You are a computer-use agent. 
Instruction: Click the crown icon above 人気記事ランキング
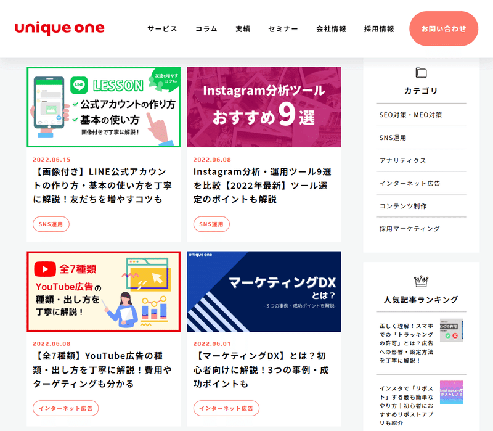pyautogui.click(x=421, y=281)
